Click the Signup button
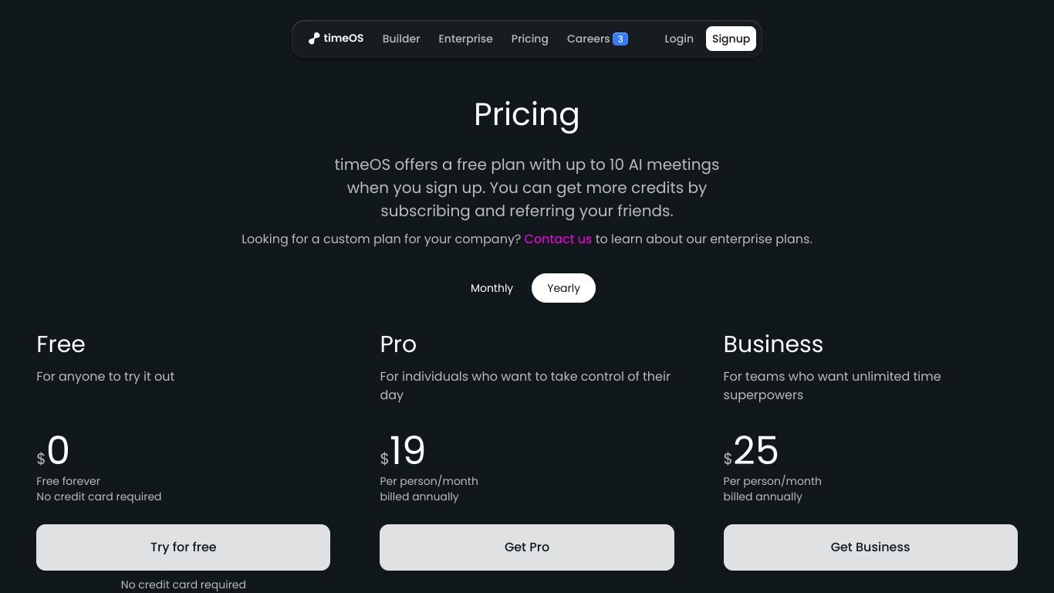This screenshot has height=593, width=1054. click(731, 39)
